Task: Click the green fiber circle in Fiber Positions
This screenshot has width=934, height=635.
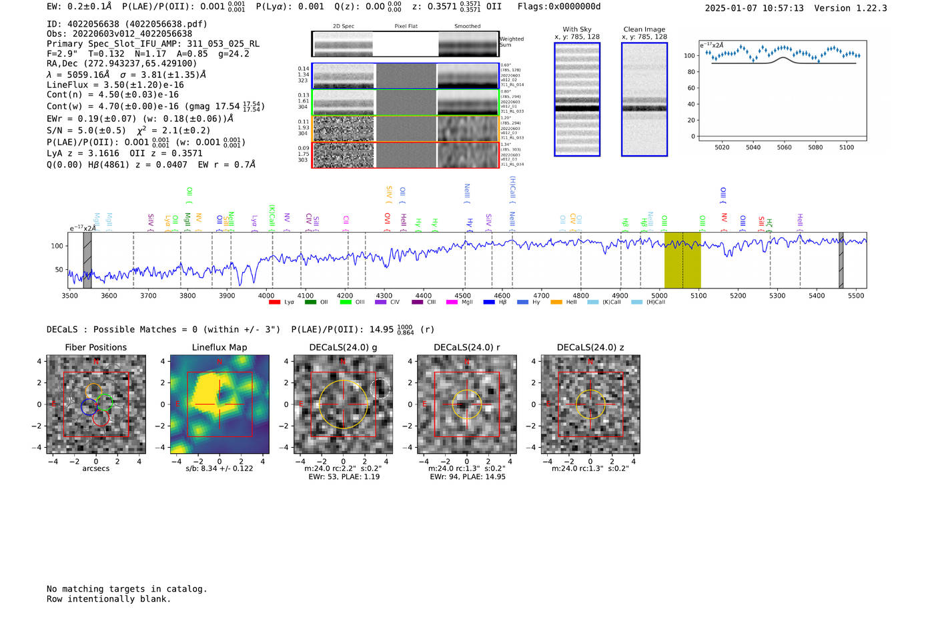Action: [x=105, y=402]
